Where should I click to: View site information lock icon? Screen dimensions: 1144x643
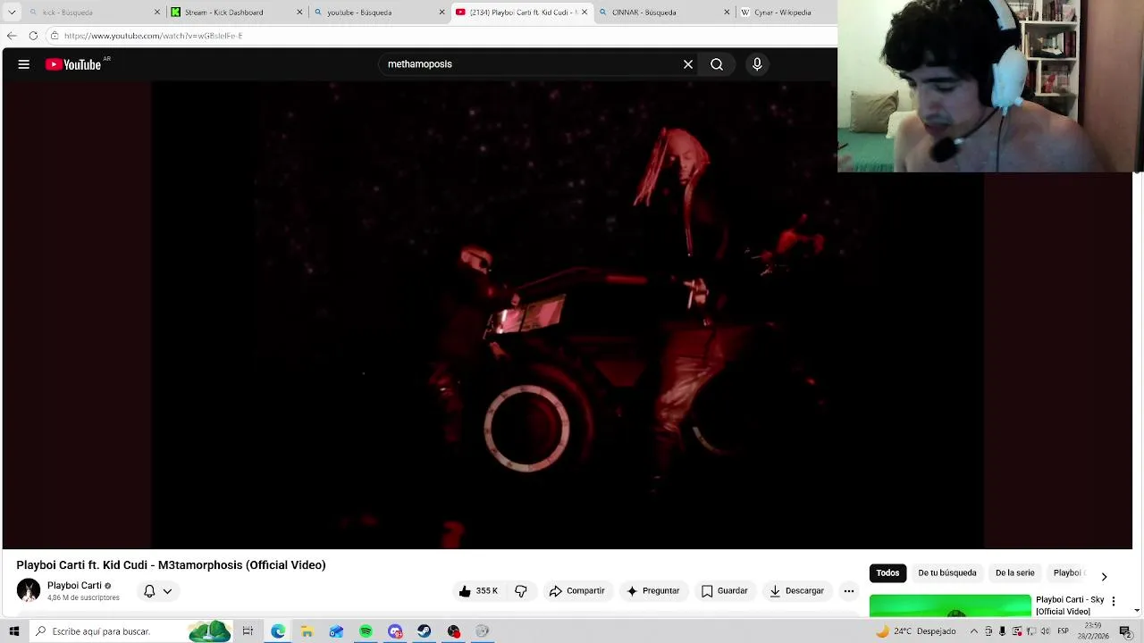click(55, 36)
